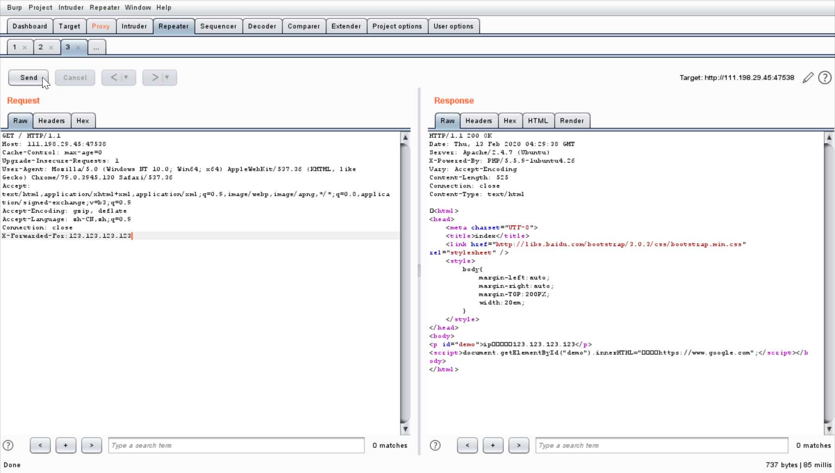Screen dimensions: 835x473
Task: Open the Project options tab
Action: point(397,26)
